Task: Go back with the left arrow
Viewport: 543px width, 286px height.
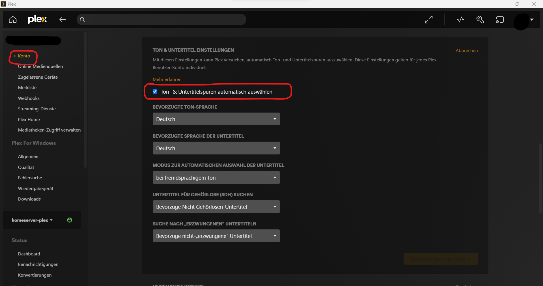Action: [x=63, y=20]
